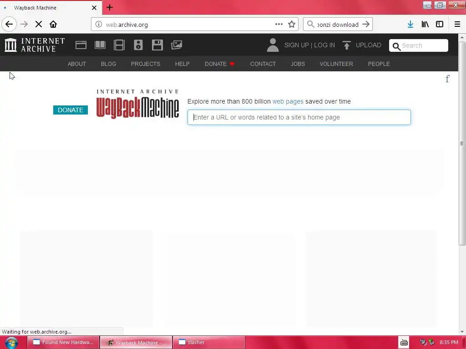The image size is (466, 349).
Task: Click the forward navigation arrow
Action: pyautogui.click(x=24, y=25)
